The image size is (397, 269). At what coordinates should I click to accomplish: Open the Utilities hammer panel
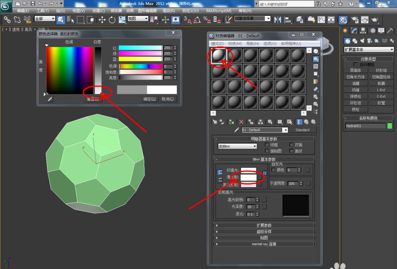(x=390, y=31)
